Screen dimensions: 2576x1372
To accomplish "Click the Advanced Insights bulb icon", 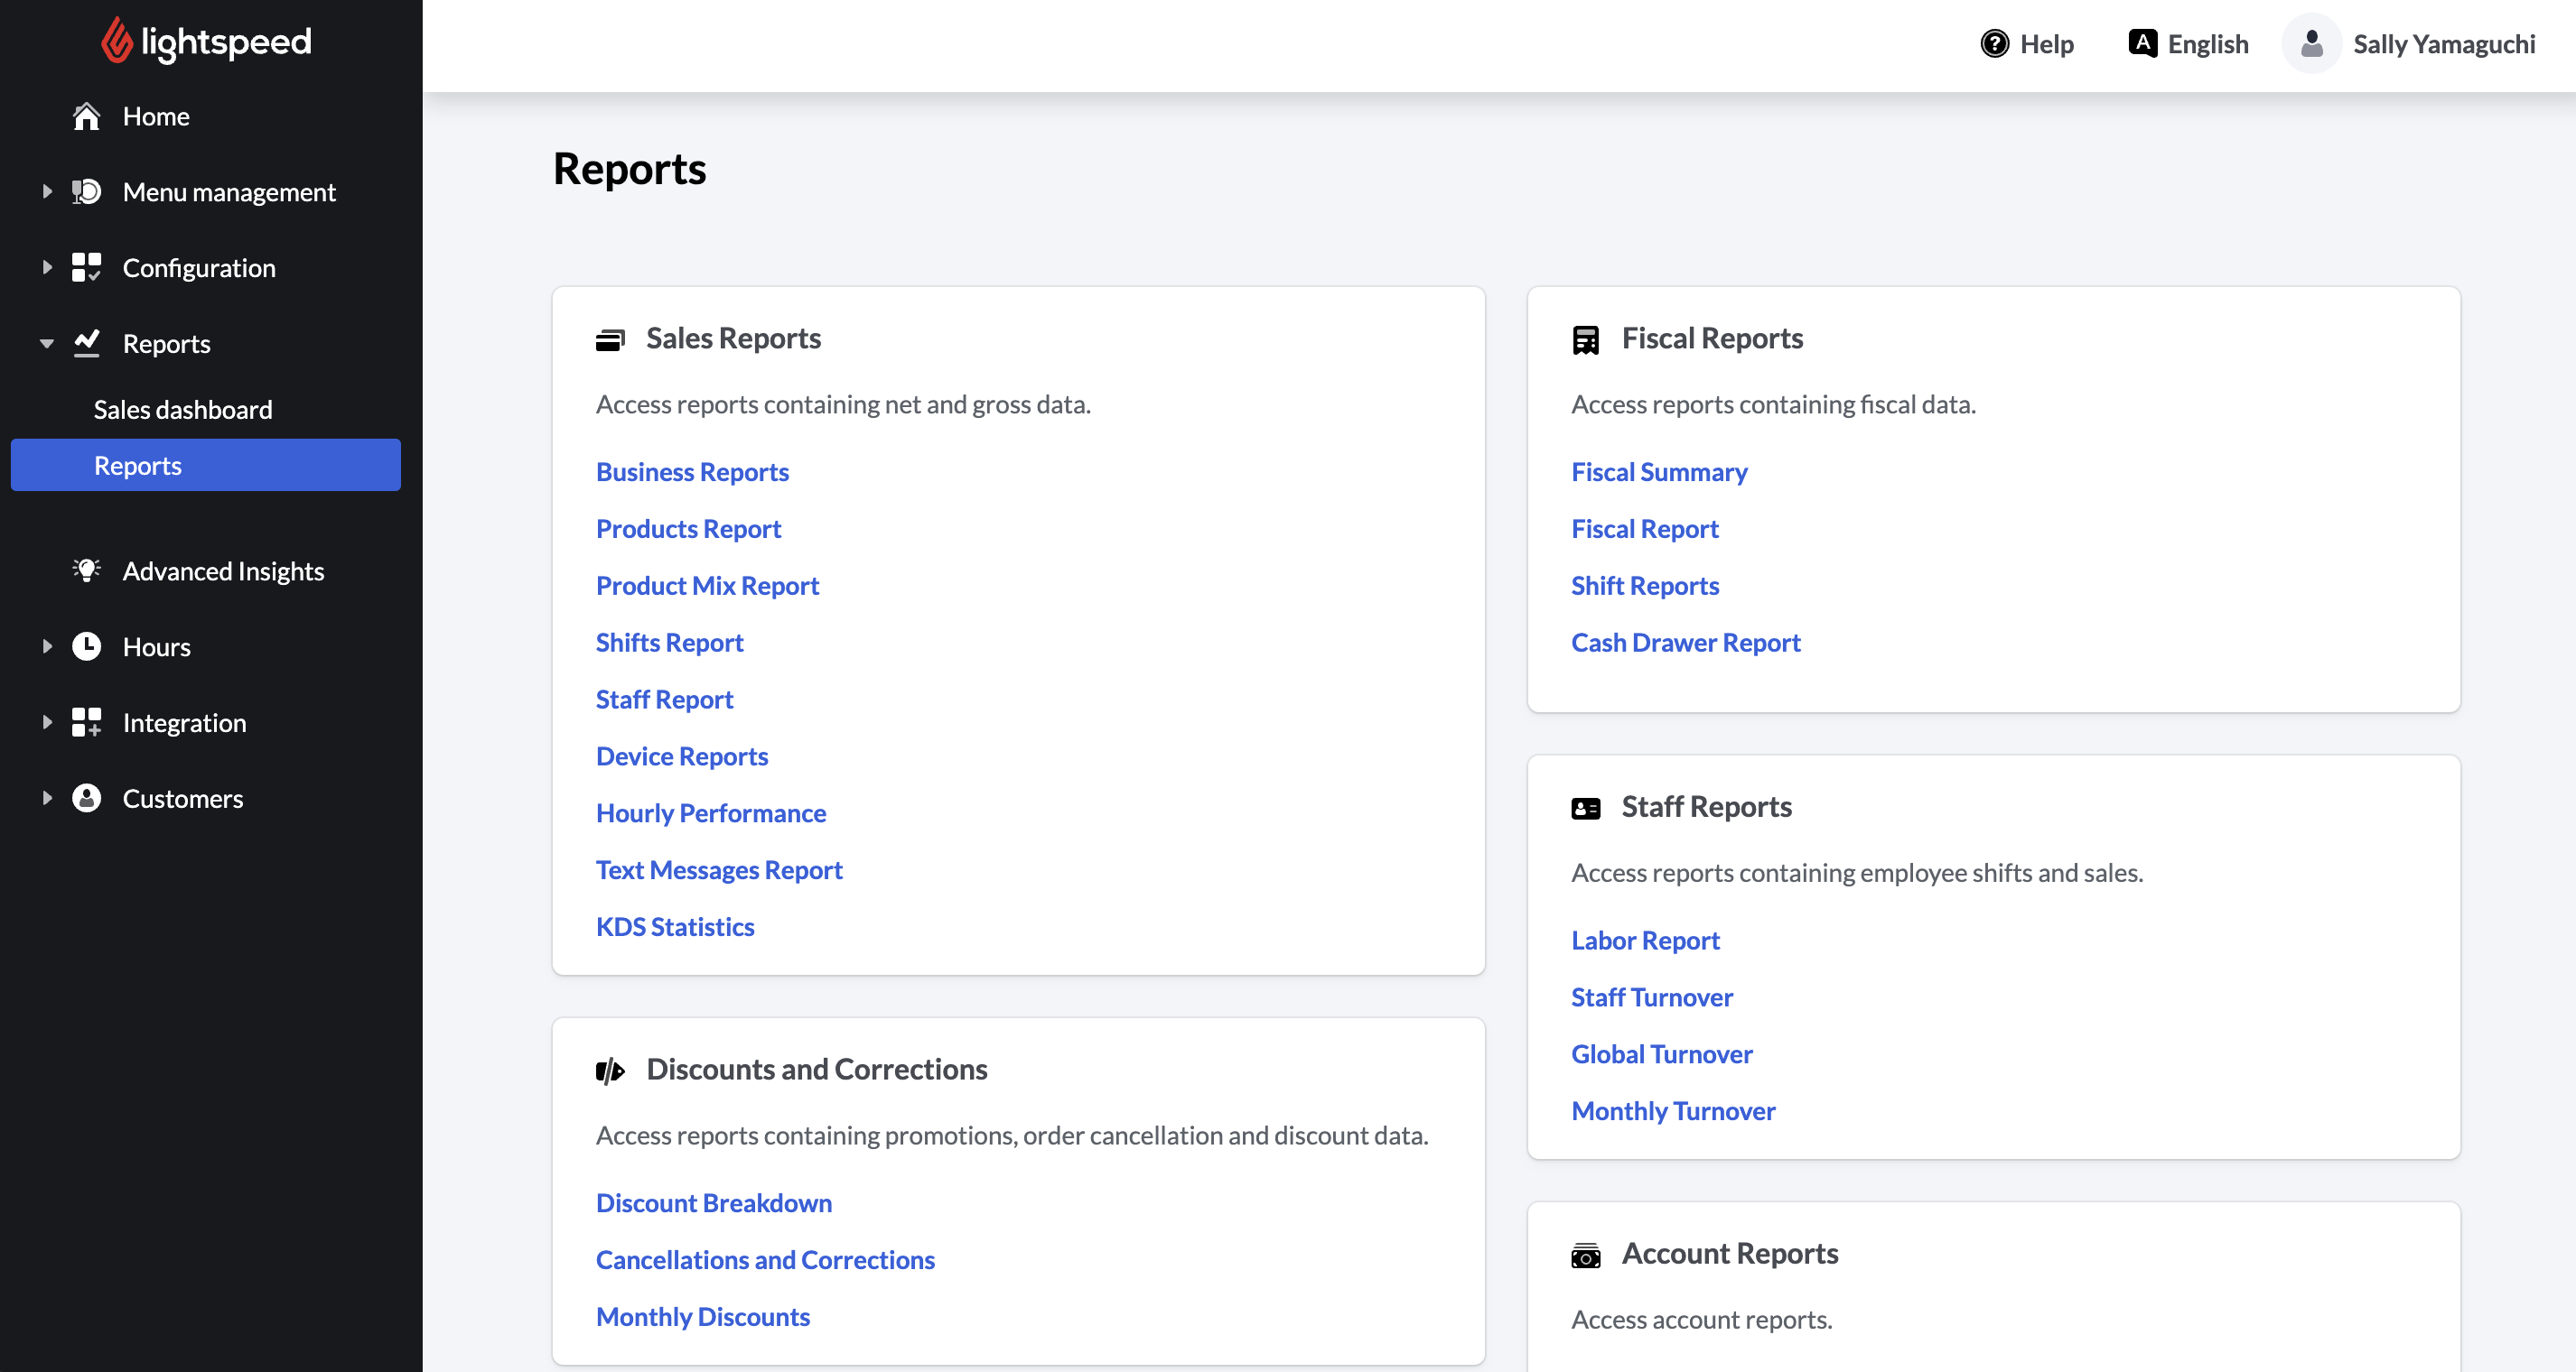I will pyautogui.click(x=85, y=570).
